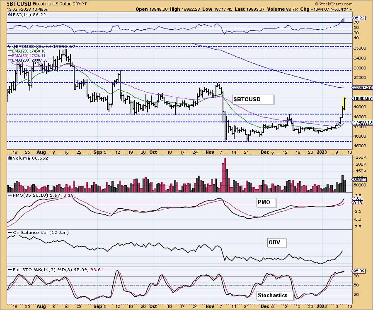Image resolution: width=373 pixels, height=310 pixels.
Task: Click the OBV annotation box
Action: click(277, 243)
